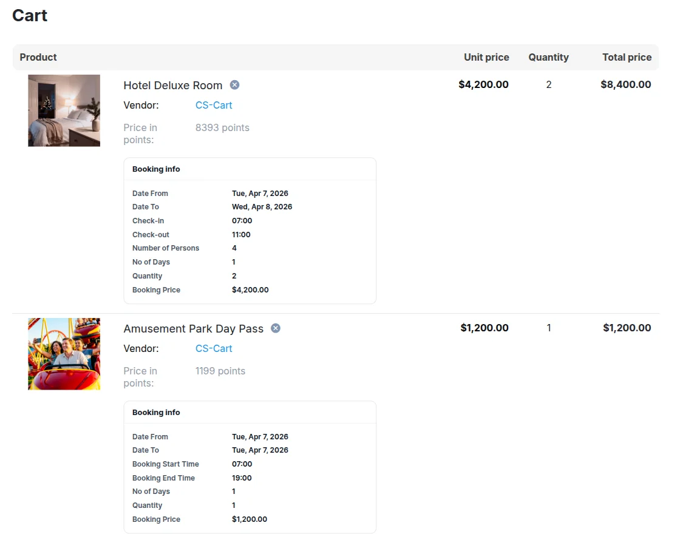The height and width of the screenshot is (534, 680).
Task: Visit the CS-Cart vendor for Amusement Park Day Pass
Action: pos(213,348)
